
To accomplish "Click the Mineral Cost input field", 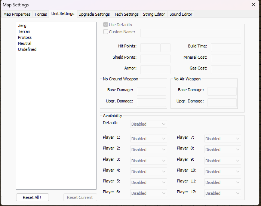I will coord(226,59).
